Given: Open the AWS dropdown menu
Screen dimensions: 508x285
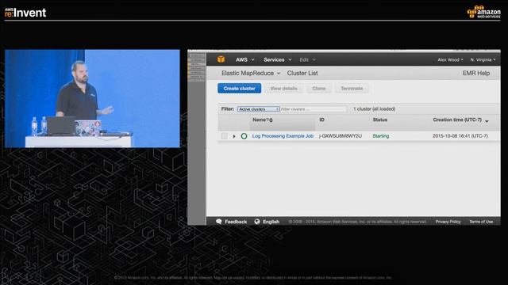Looking at the screenshot, I should pyautogui.click(x=245, y=60).
